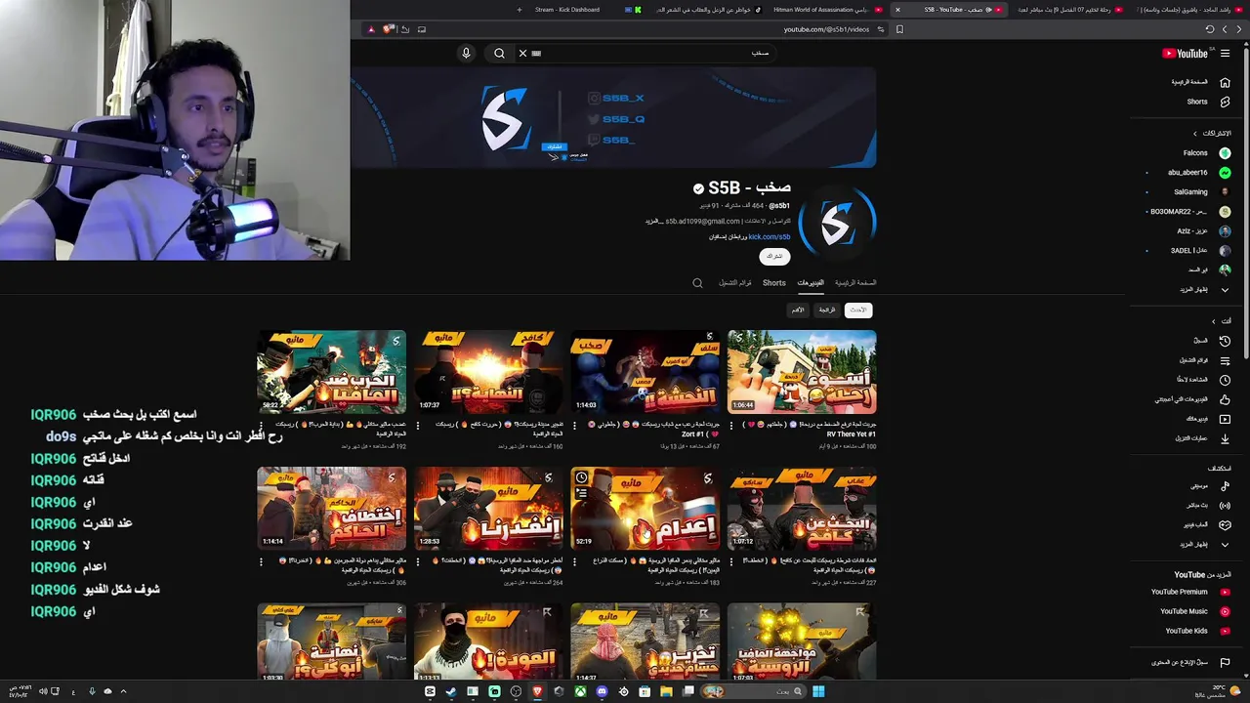This screenshot has width=1250, height=703.
Task: Reload the page with browser refresh
Action: 1210,29
